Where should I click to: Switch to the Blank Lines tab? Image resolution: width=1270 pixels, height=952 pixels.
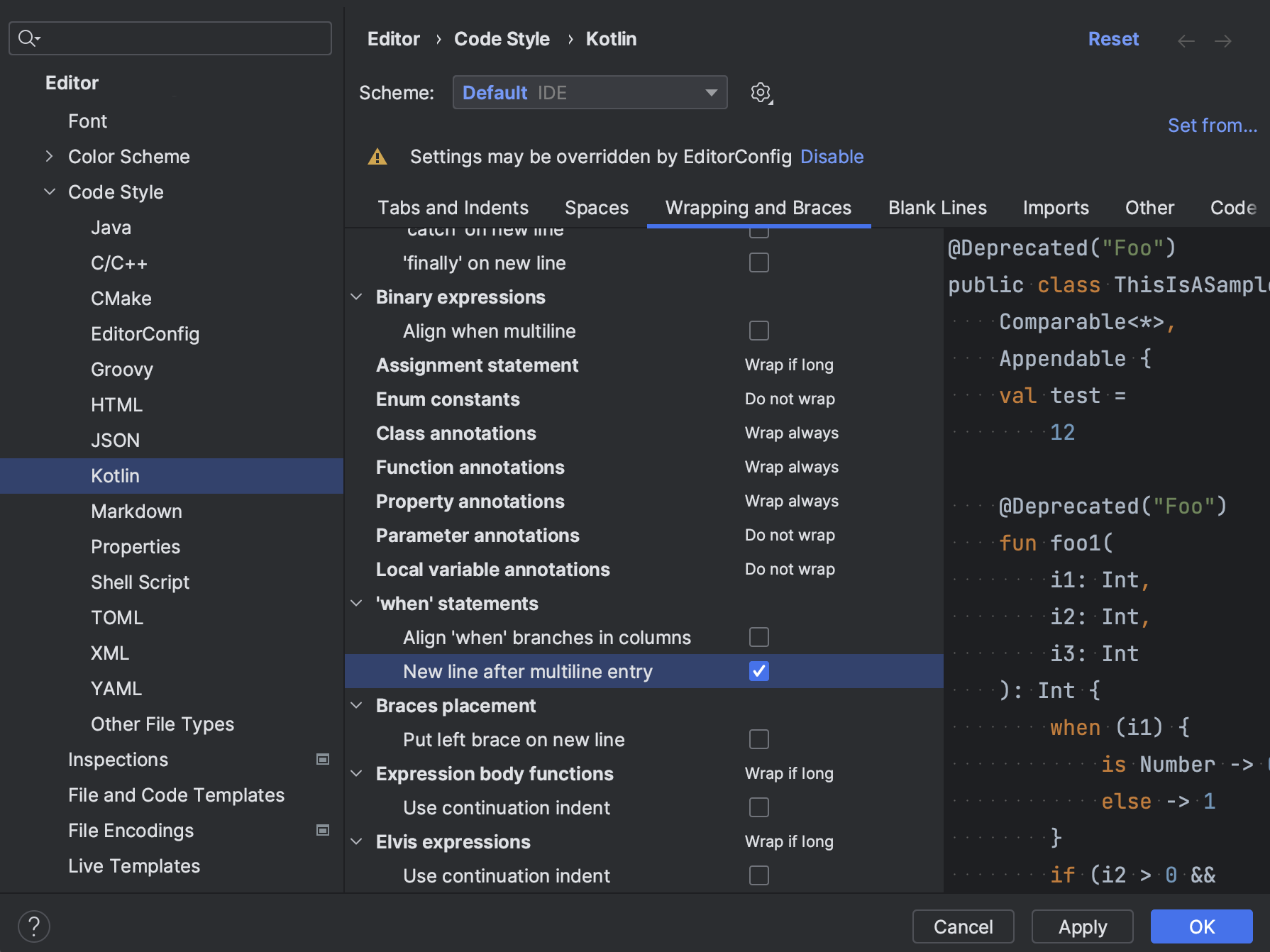[937, 208]
